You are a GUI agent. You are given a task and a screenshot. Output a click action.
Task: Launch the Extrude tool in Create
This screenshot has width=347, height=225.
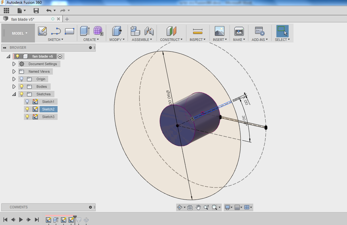[85, 31]
